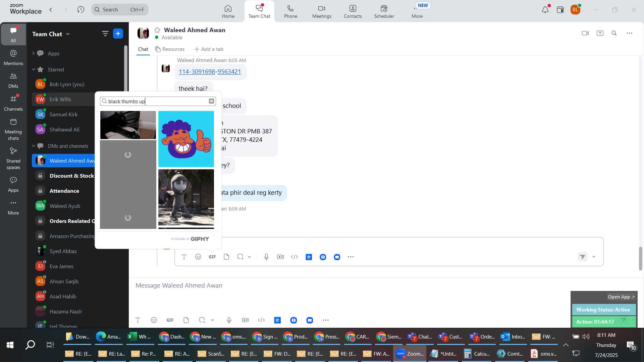Go to the Contacts tab
644x362 pixels.
click(353, 11)
